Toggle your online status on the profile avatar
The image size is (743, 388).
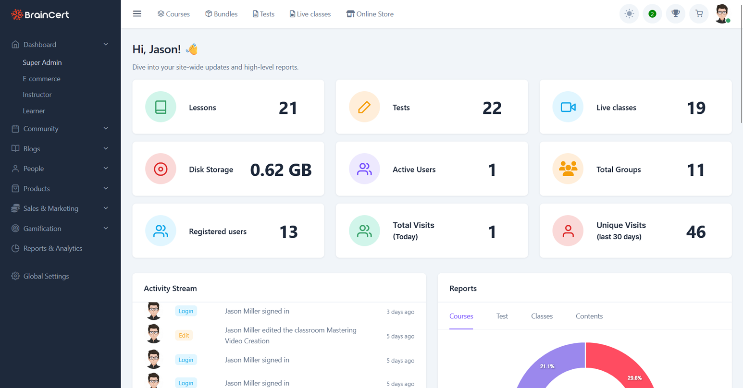click(x=730, y=21)
